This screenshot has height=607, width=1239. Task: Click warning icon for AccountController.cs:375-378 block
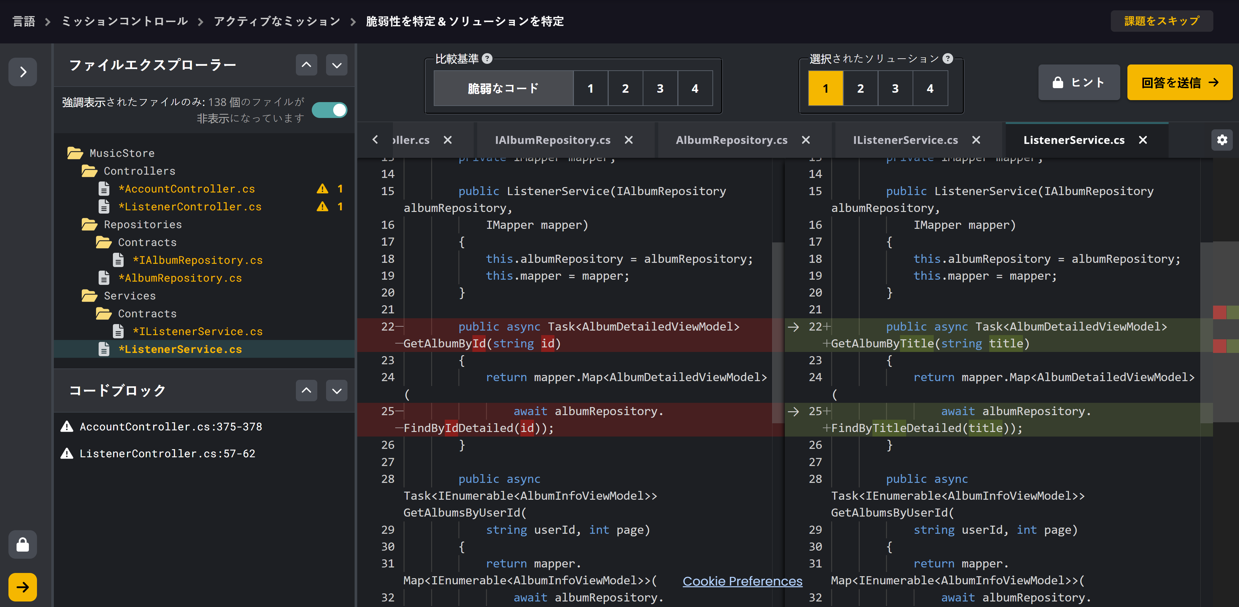point(67,426)
